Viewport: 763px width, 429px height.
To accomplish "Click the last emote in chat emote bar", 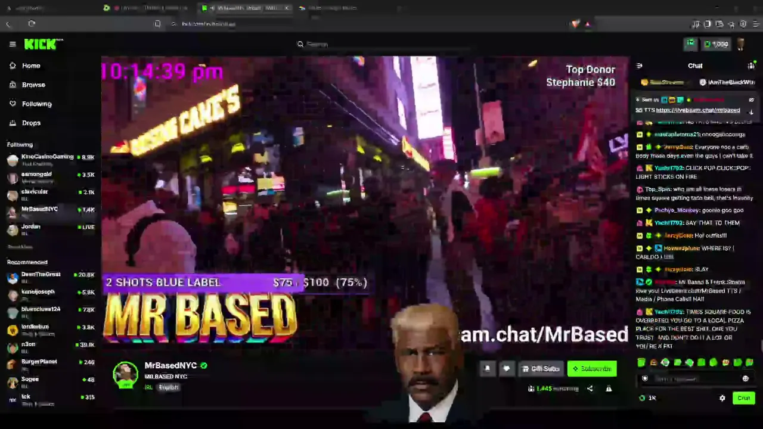I will (x=749, y=362).
